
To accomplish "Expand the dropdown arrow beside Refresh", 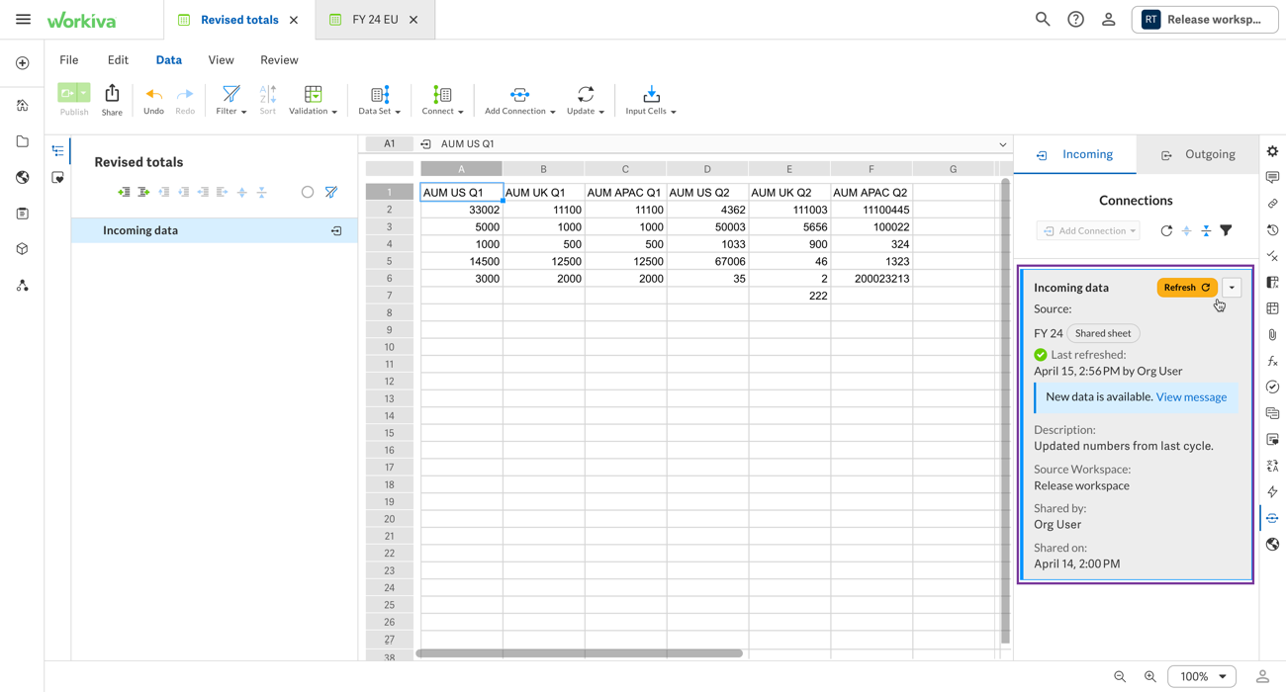I will point(1232,288).
